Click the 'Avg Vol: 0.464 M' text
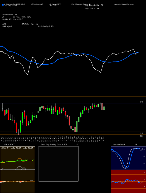This screenshot has height=193, width=146. point(94,5)
